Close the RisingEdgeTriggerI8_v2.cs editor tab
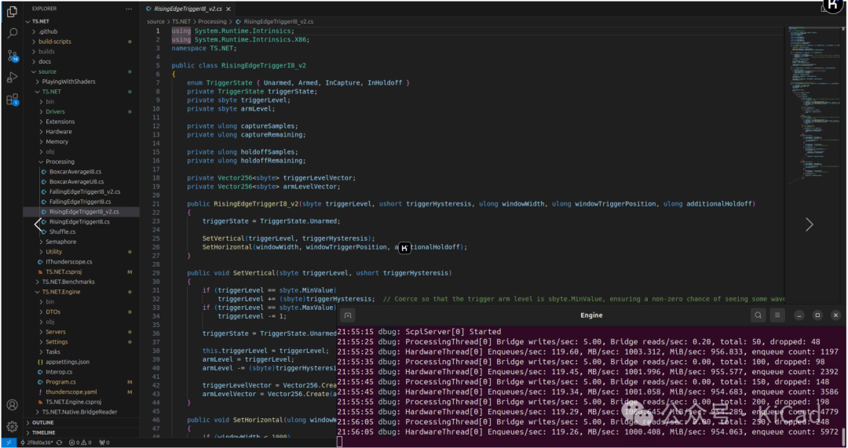Viewport: 848px width, 448px height. pyautogui.click(x=228, y=9)
